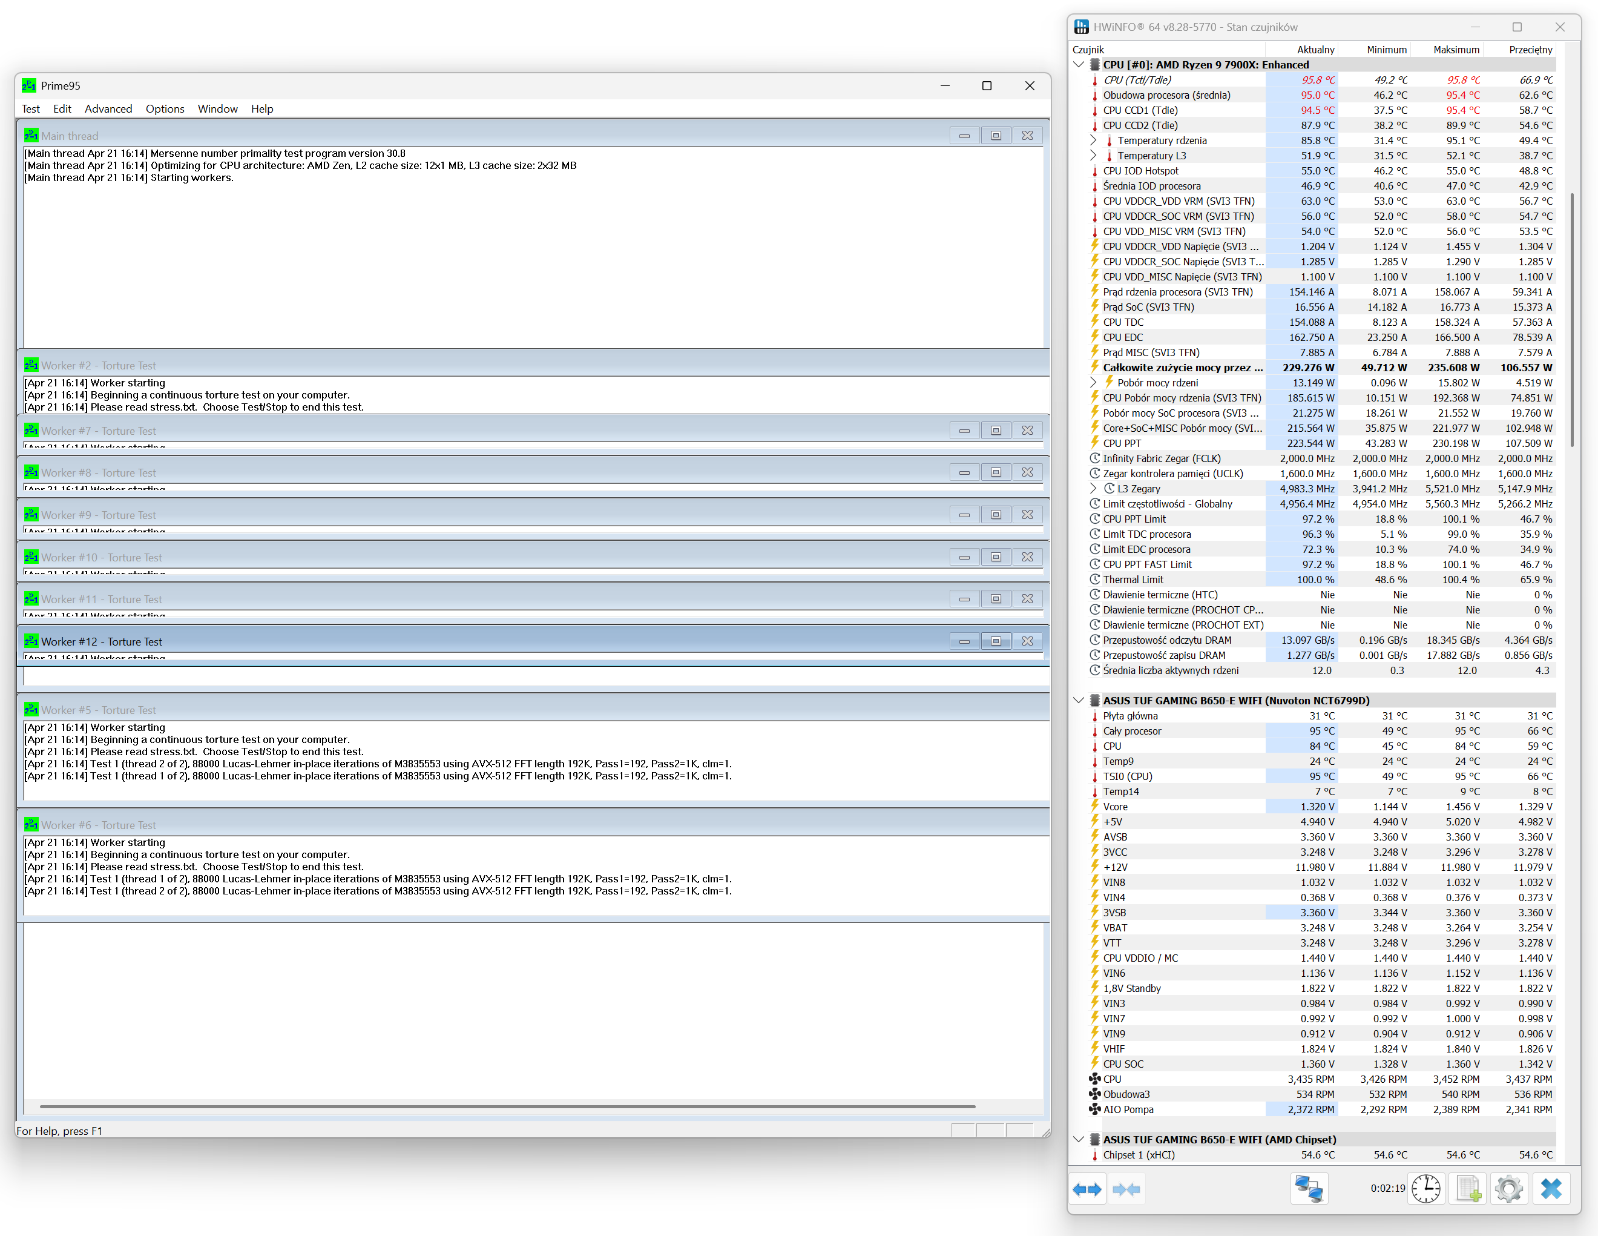Click the Przeciętny column header
Viewport: 1598px width, 1236px height.
point(1530,50)
